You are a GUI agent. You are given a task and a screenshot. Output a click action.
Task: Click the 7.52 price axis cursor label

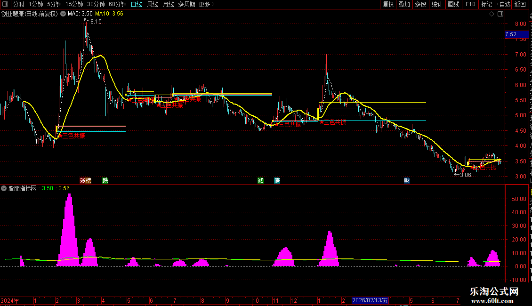(516, 34)
